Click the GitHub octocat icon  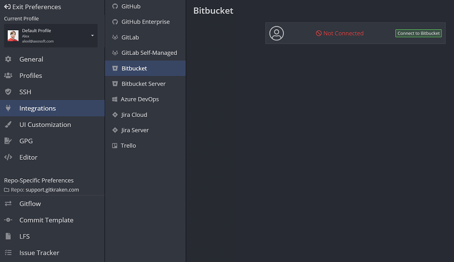(115, 6)
